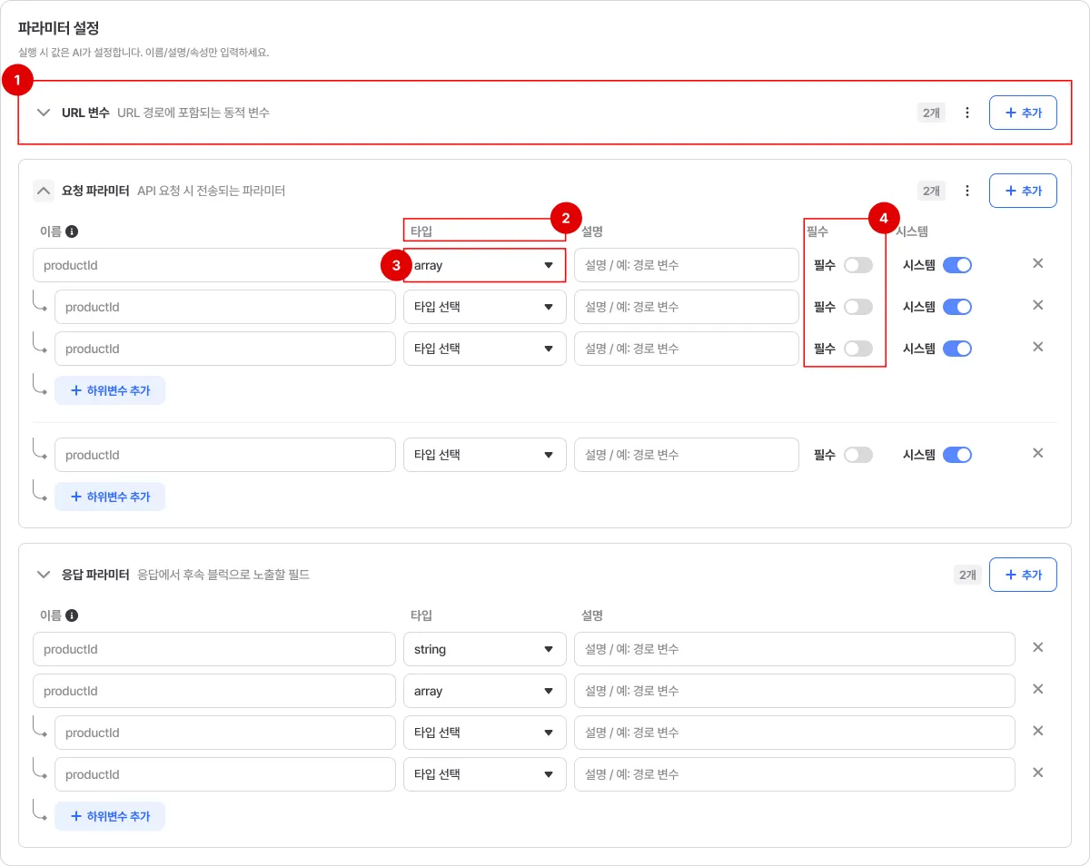Viewport: 1090px width, 866px height.
Task: Disable 시스템 switch on second request sub-variable row
Action: pos(957,349)
